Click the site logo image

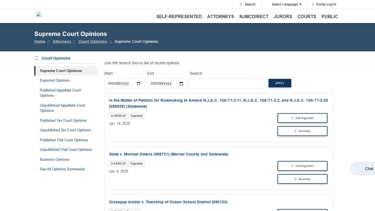pyautogui.click(x=39, y=15)
